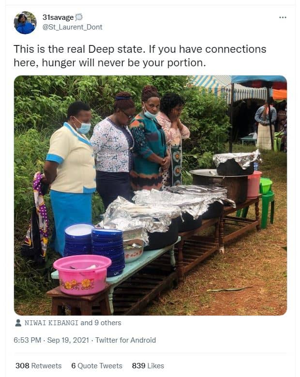Open the tagged list 'NIWAI KIBANGI and 9 others'
Screen dimensions: 300x377
[x=73, y=323]
